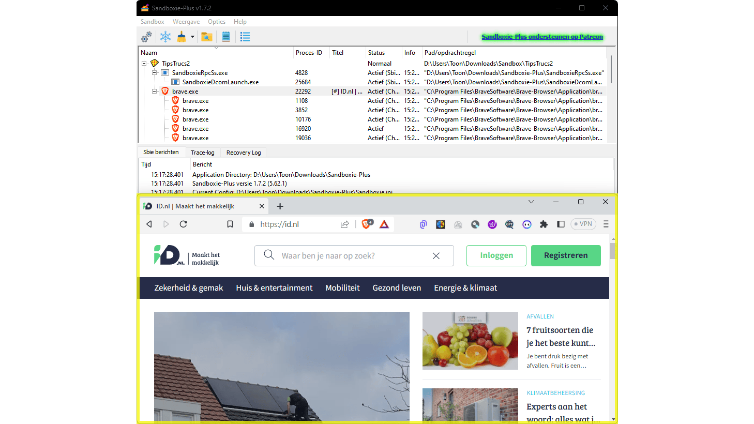
Task: Open the Help menu in Sandboxie
Action: [x=240, y=22]
